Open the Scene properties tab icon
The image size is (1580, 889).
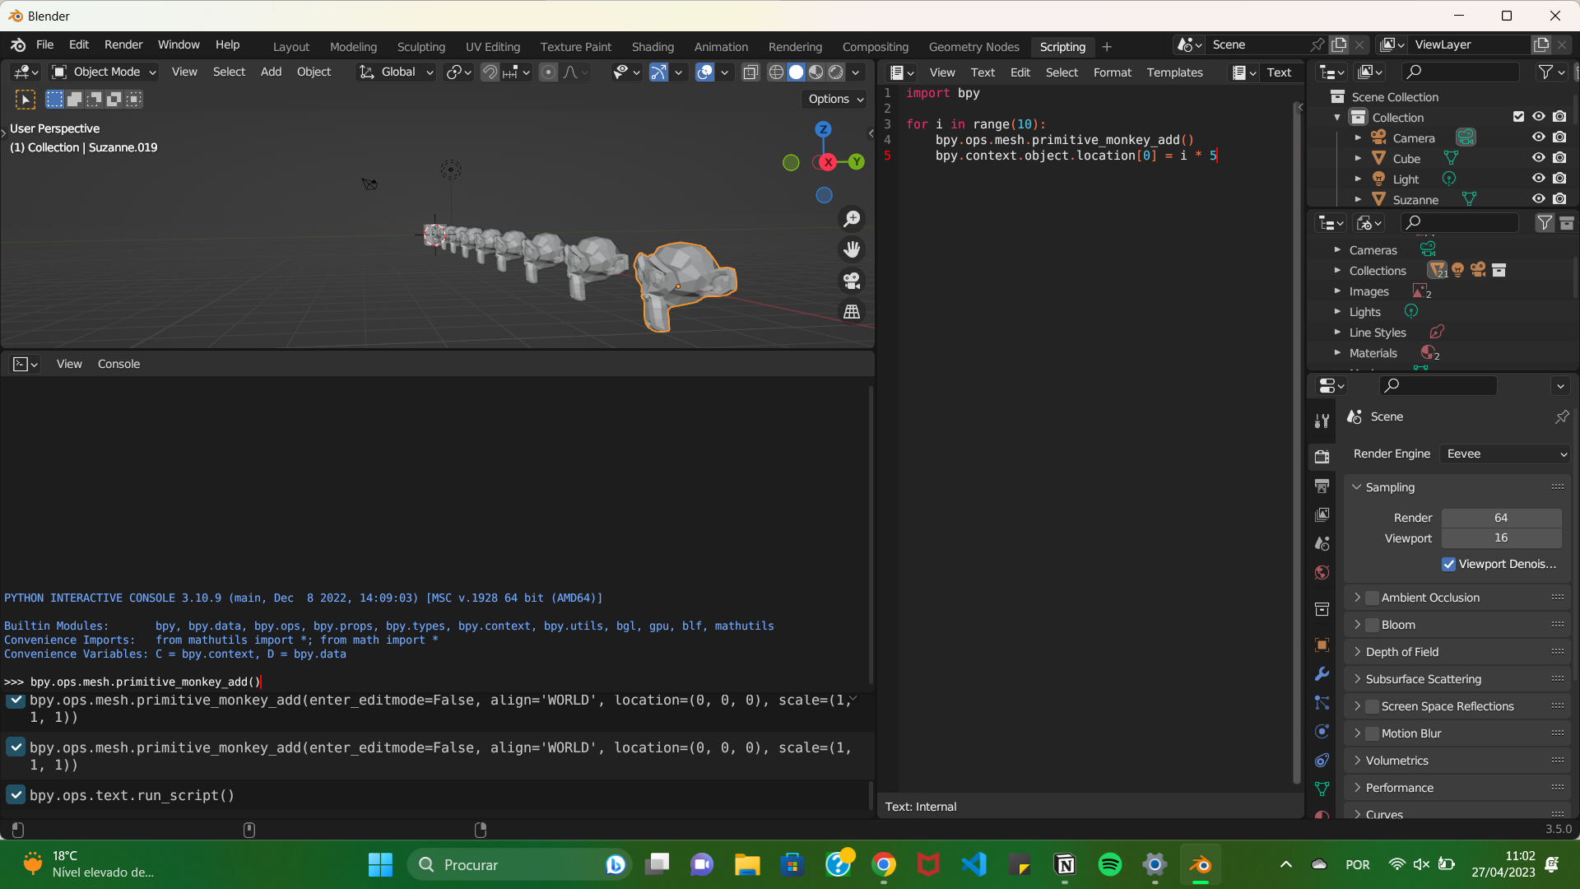tap(1322, 544)
